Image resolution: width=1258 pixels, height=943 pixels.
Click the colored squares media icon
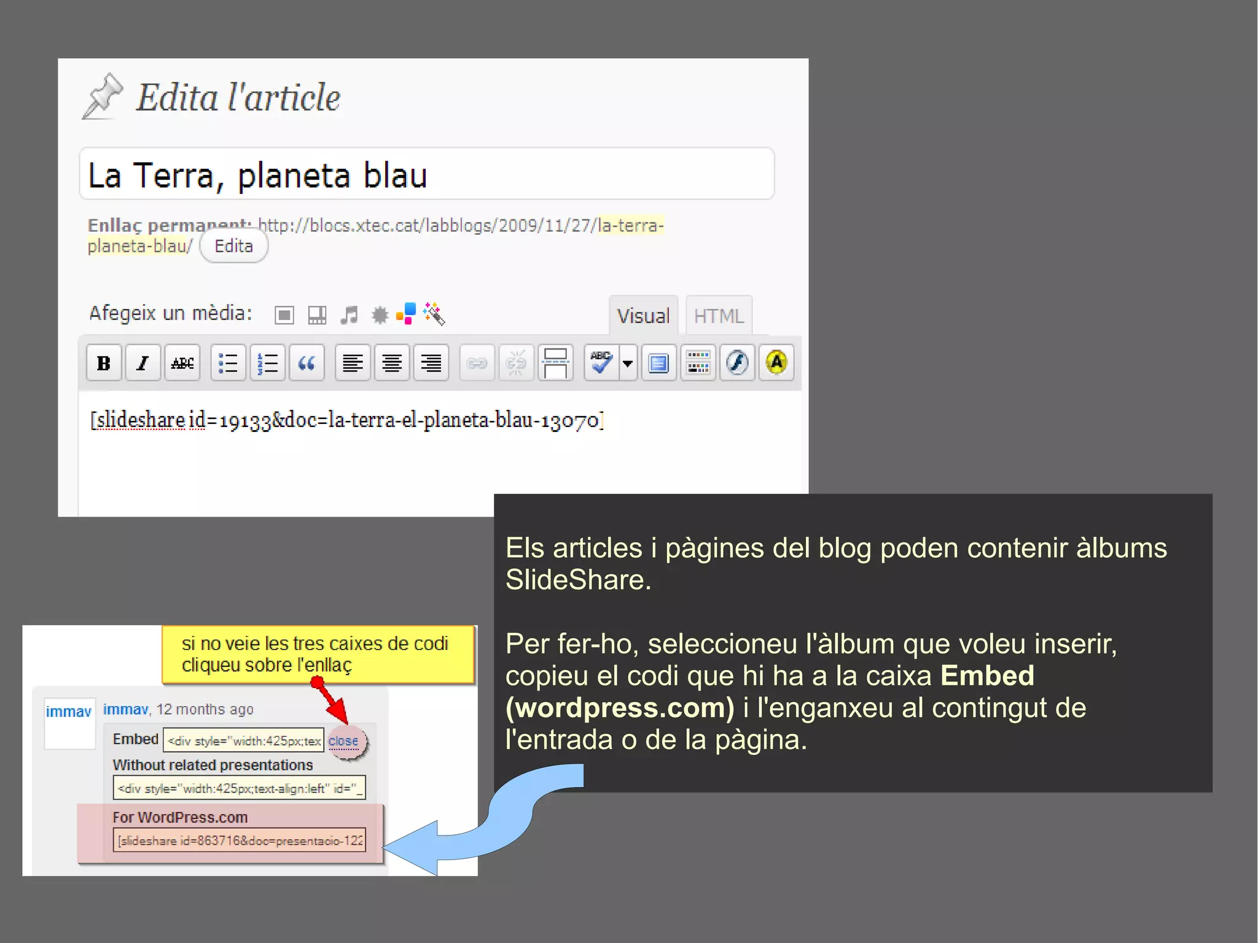click(406, 313)
